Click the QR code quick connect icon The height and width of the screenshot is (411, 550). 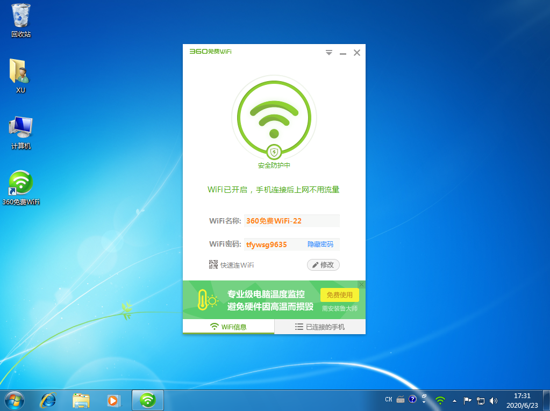coord(213,264)
